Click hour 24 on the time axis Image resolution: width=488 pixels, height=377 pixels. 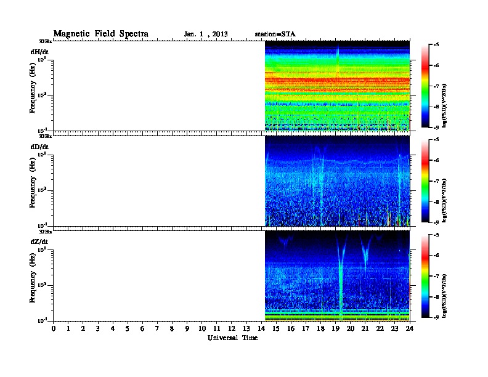coord(410,329)
